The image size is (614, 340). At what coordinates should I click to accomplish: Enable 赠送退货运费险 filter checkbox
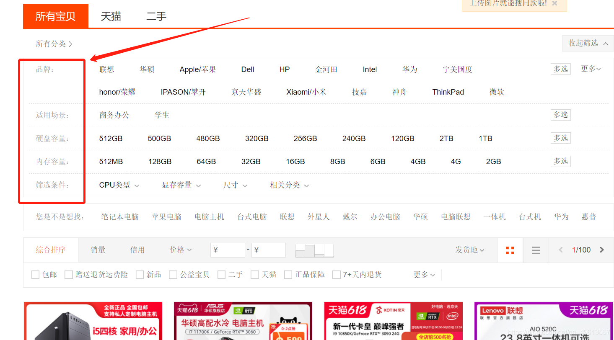click(69, 275)
